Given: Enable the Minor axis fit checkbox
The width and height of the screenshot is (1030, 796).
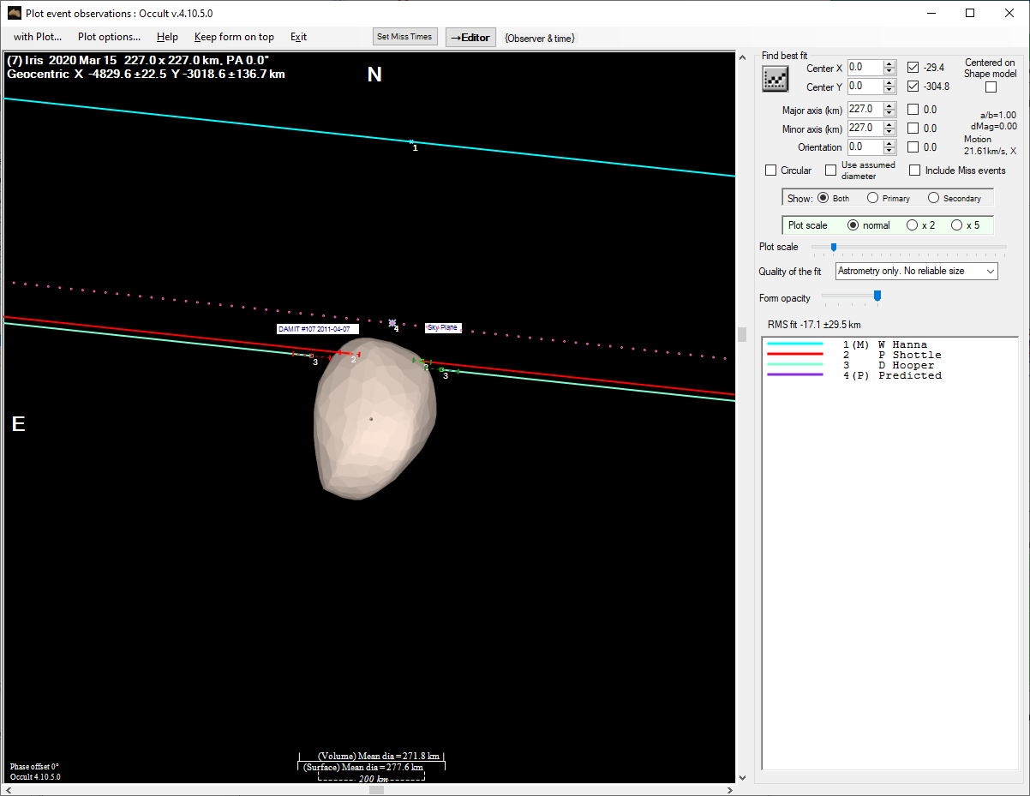Looking at the screenshot, I should coord(913,128).
